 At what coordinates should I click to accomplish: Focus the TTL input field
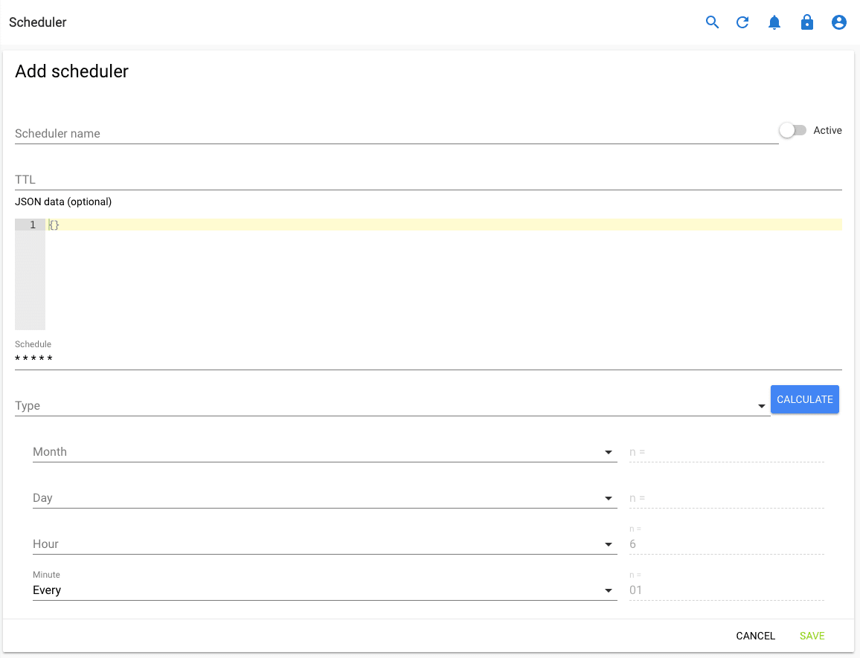(x=298, y=179)
